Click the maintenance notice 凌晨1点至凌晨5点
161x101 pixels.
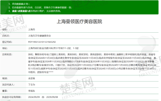click(x=21, y=11)
